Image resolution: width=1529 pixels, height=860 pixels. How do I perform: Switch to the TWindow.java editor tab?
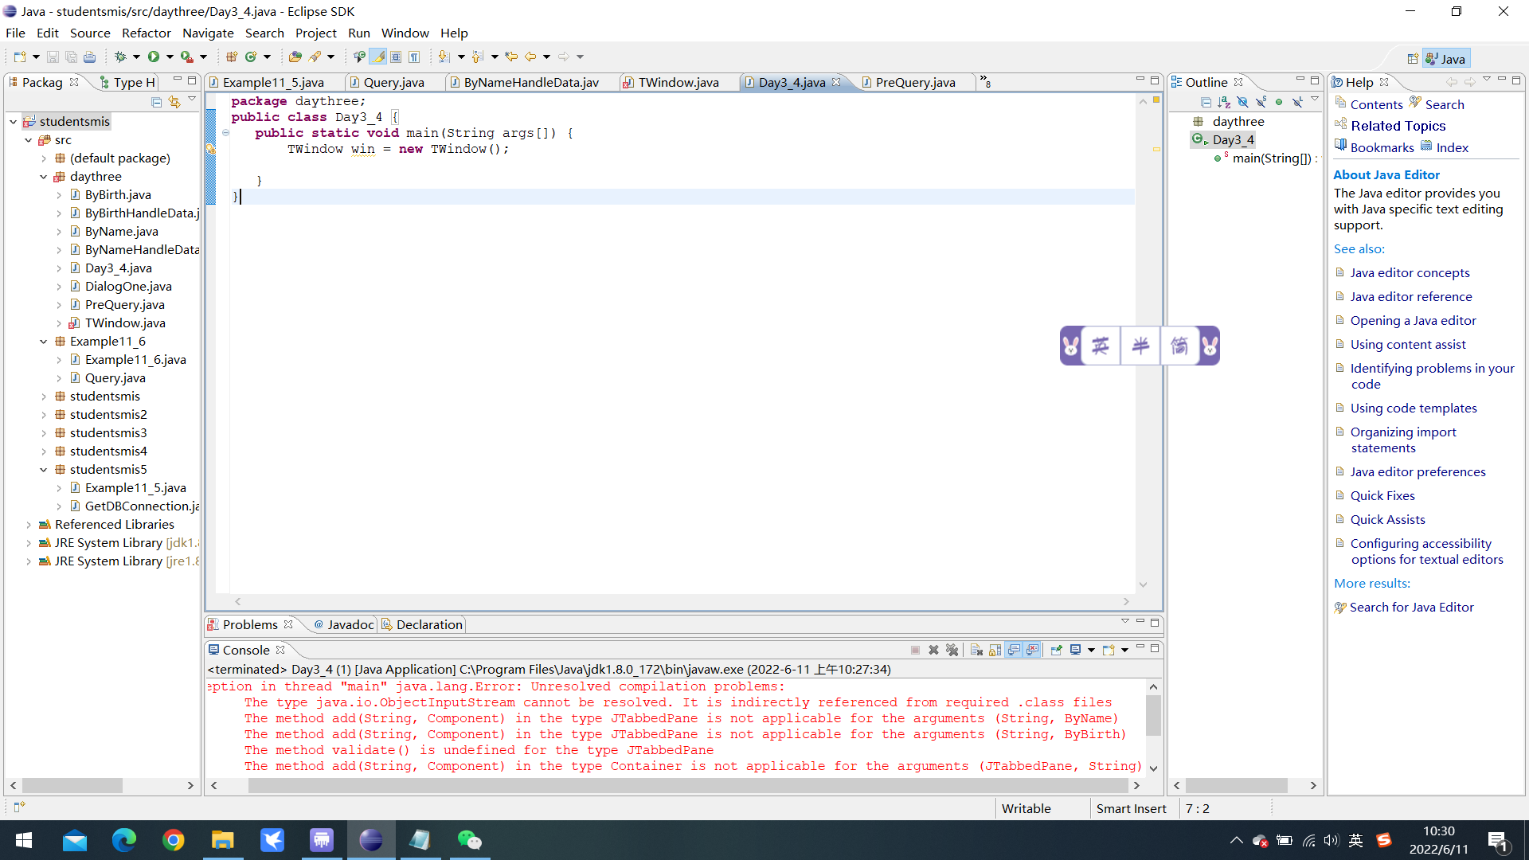[x=678, y=82]
